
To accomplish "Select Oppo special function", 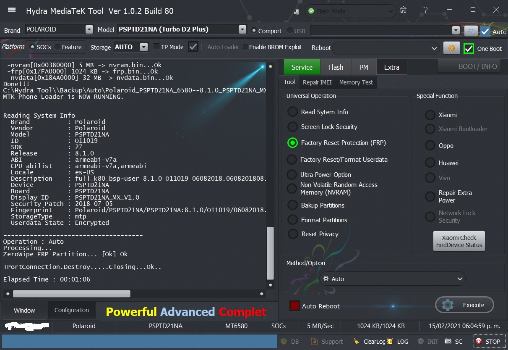I will (430, 145).
